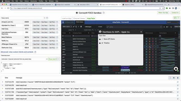Click Get Price for Intel Corp.
The image size is (181, 101).
pos(52,29)
